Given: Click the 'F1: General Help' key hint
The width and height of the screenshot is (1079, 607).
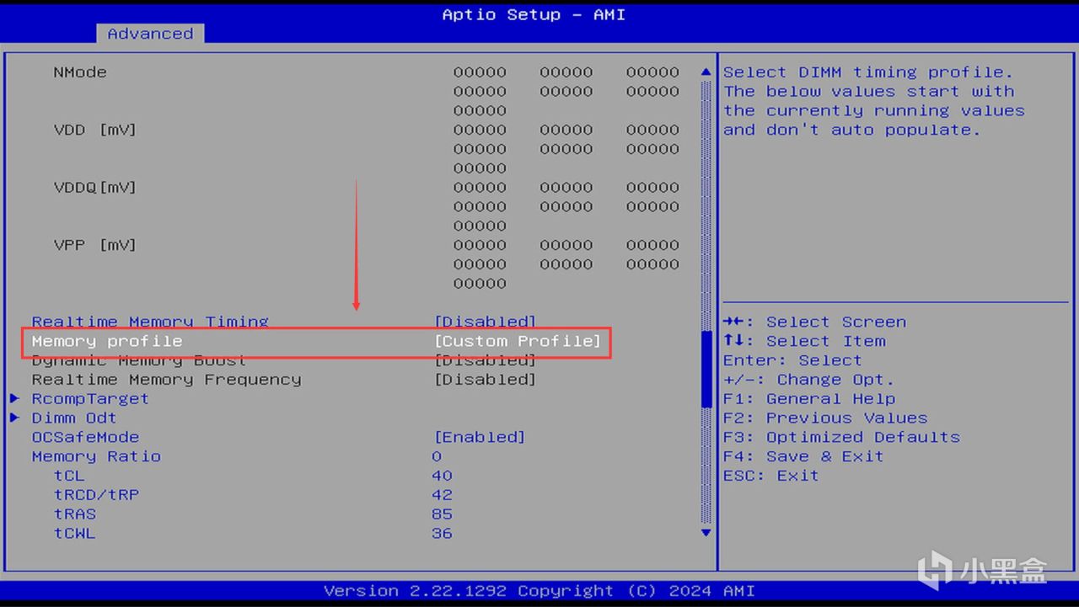Looking at the screenshot, I should click(x=809, y=398).
